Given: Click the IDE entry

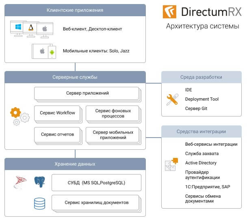Looking at the screenshot, I should coord(188,90).
